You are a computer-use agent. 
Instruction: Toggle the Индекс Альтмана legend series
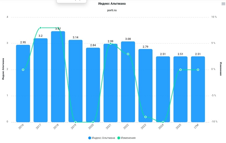point(103,138)
